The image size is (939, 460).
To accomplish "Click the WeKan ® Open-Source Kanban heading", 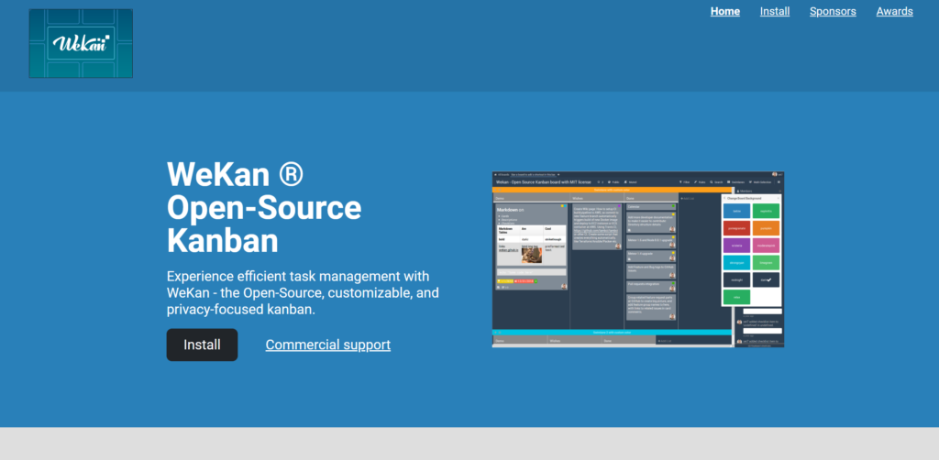I will [x=264, y=207].
